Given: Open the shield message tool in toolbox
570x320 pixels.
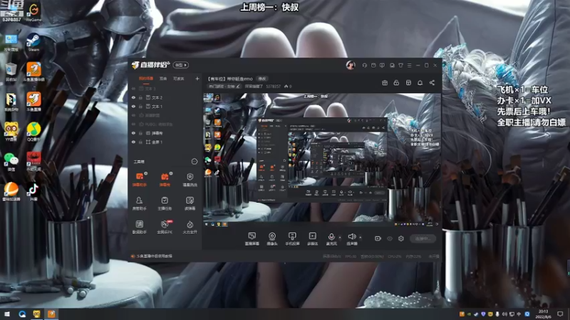Looking at the screenshot, I should (x=190, y=180).
